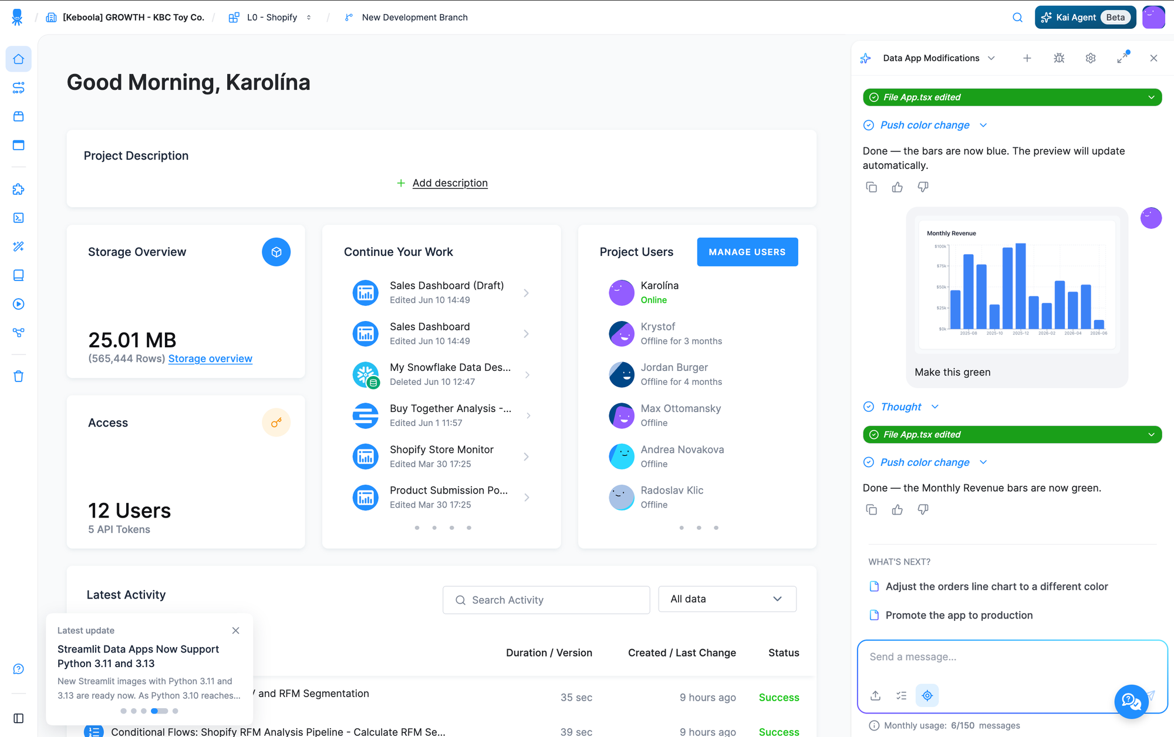This screenshot has height=737, width=1174.
Task: Copy the 'bars are now blue' response
Action: point(872,187)
